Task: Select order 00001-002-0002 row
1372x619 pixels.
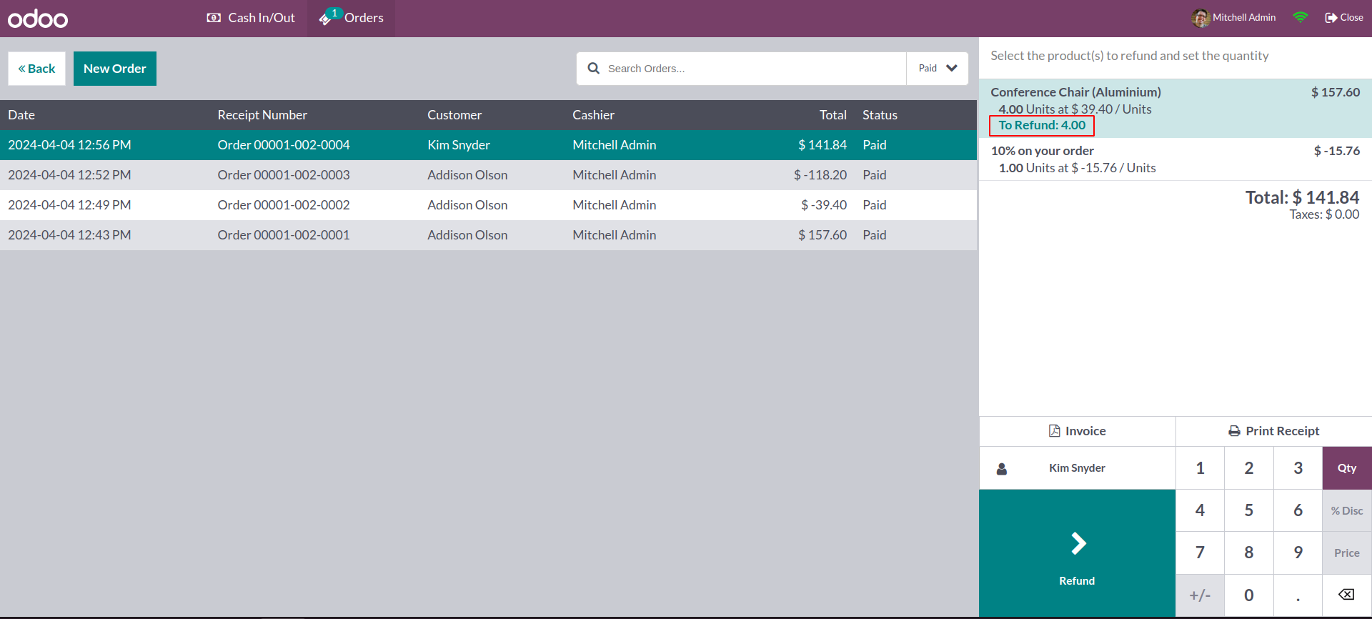Action: click(488, 205)
